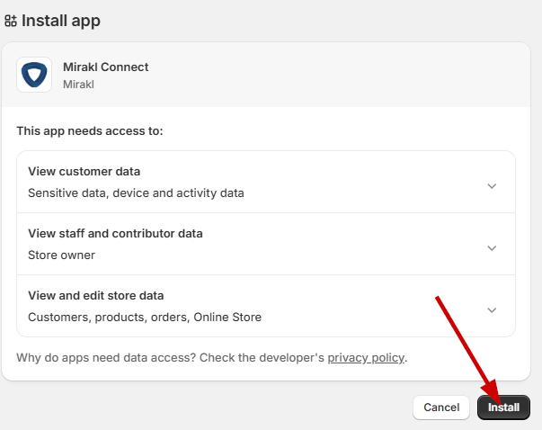This screenshot has height=430, width=542.
Task: Expand the staff and contributor data chevron
Action: (492, 248)
